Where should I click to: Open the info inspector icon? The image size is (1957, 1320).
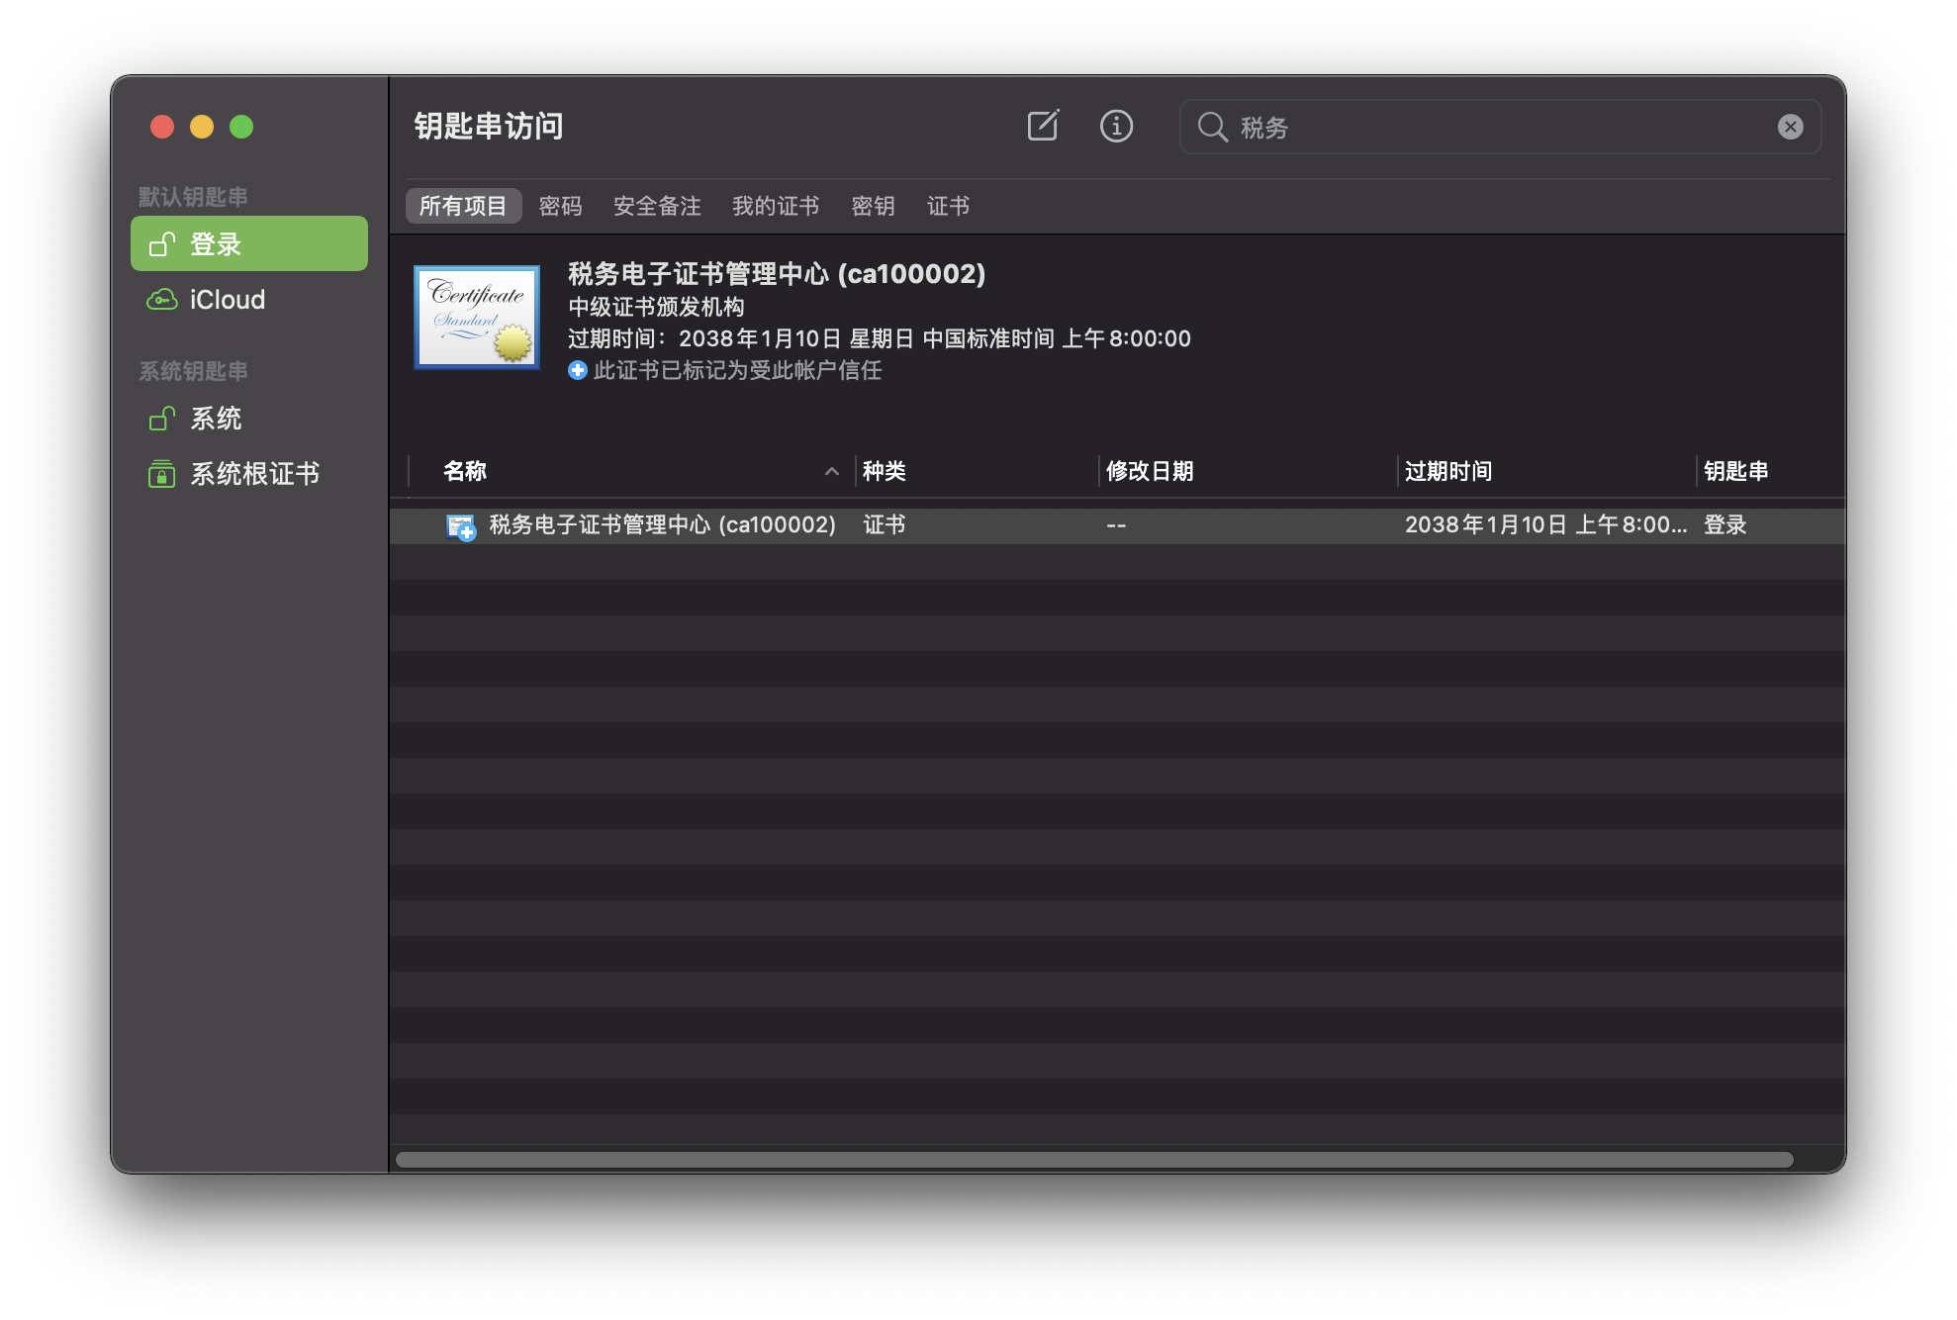[1116, 126]
